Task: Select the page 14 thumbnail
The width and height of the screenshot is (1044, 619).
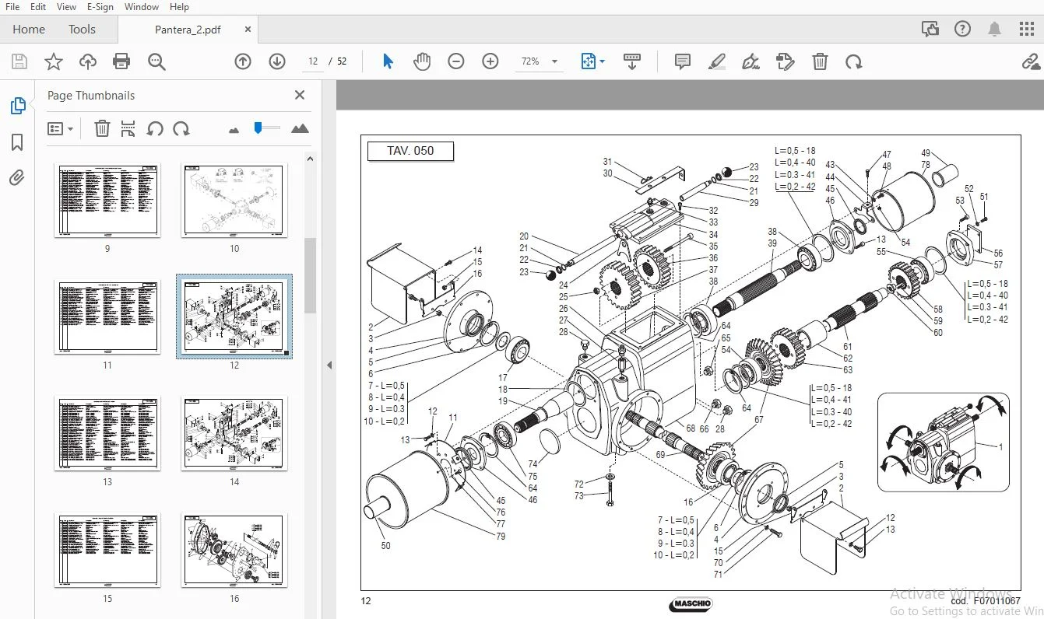Action: [x=234, y=433]
